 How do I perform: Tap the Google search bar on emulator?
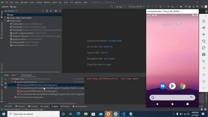coord(172,97)
